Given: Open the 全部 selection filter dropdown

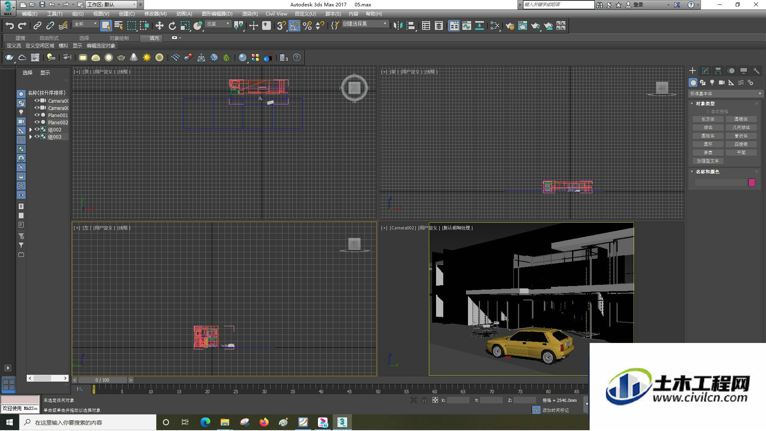Looking at the screenshot, I should [x=85, y=24].
